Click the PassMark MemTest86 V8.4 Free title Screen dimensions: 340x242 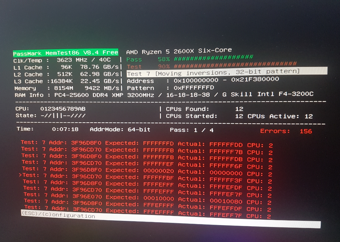click(65, 53)
